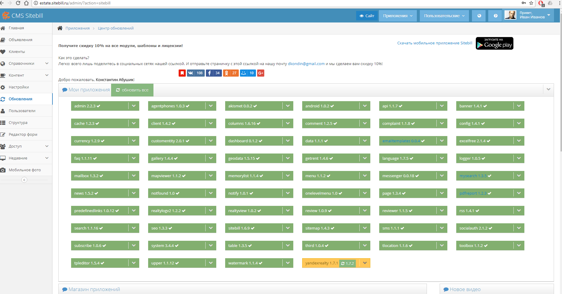Image resolution: width=562 pixels, height=294 pixels.
Task: Click the red bookmark share icon
Action: pos(182,73)
